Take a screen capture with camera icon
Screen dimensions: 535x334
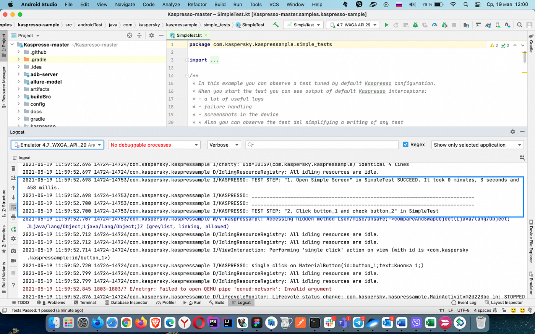(x=13, y=251)
